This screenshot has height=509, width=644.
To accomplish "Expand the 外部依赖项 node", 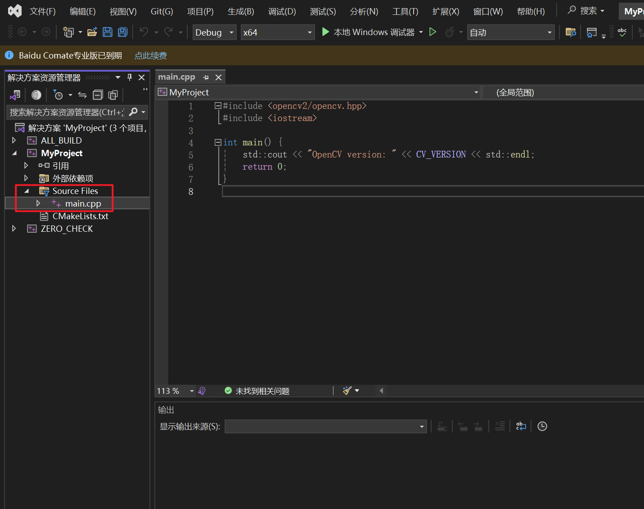I will click(26, 178).
